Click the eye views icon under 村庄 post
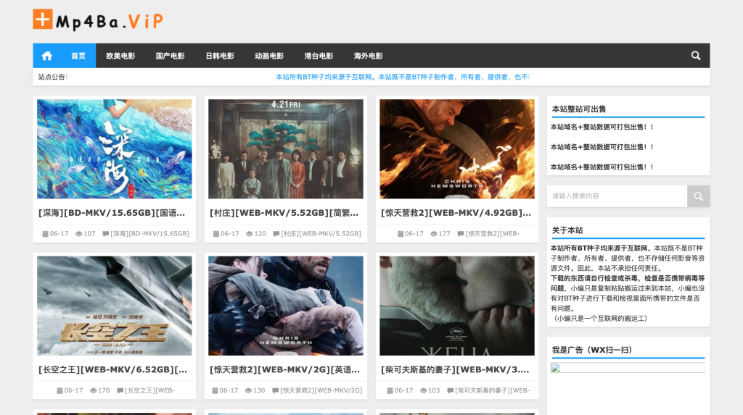The width and height of the screenshot is (743, 415). click(249, 234)
